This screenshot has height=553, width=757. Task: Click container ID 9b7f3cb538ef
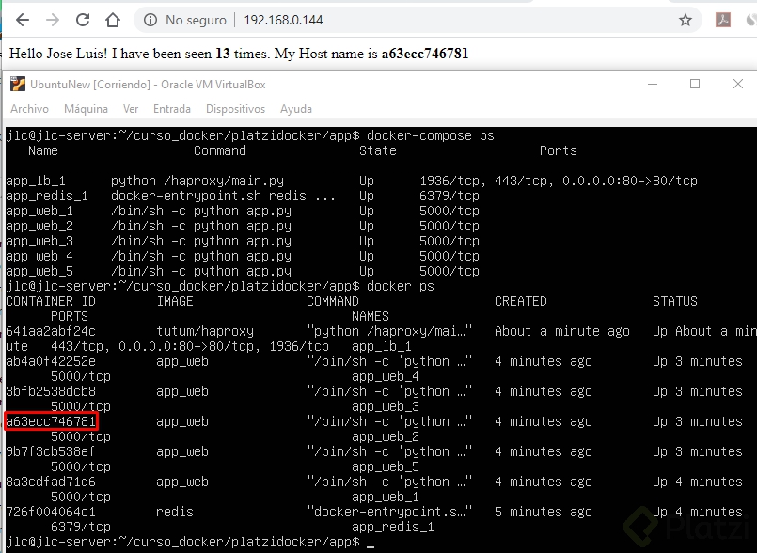(51, 451)
